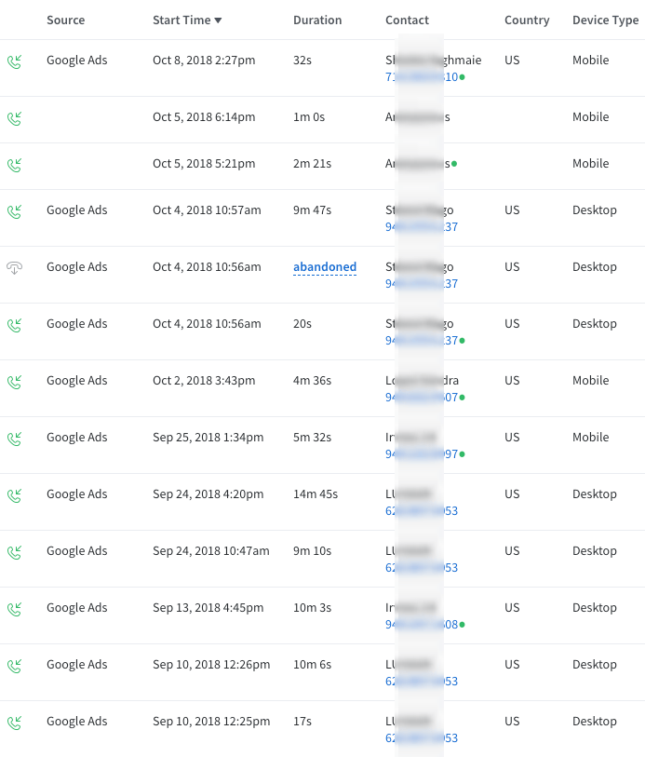This screenshot has height=757, width=645.
Task: Click the Source column header
Action: pos(65,20)
